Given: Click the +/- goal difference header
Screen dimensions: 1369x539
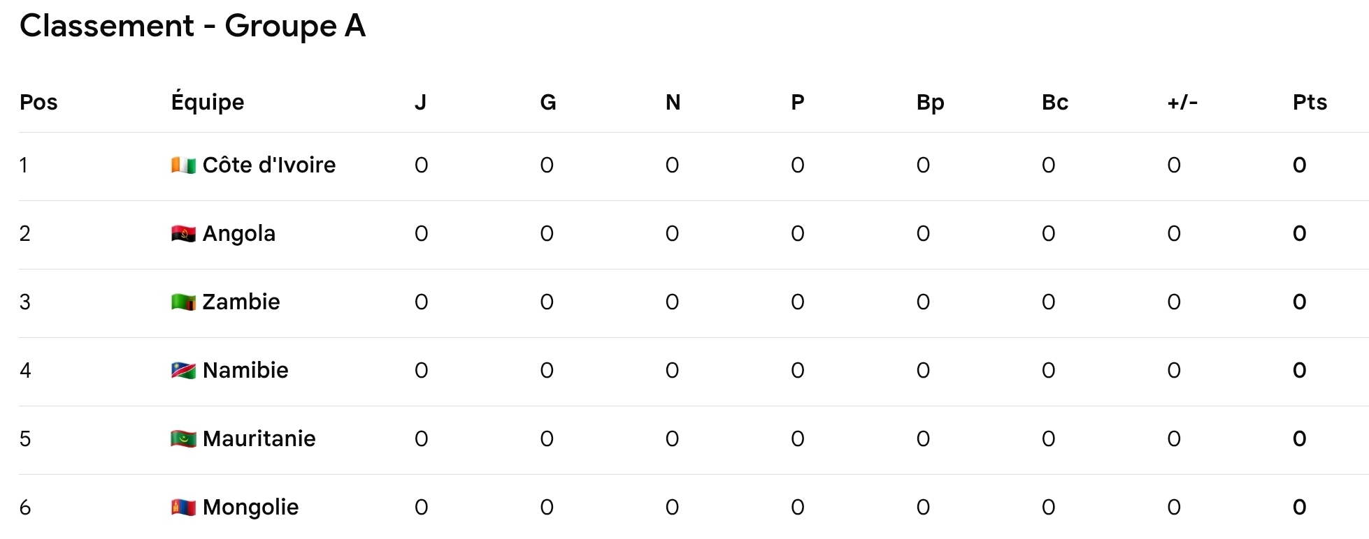Looking at the screenshot, I should 1182,103.
